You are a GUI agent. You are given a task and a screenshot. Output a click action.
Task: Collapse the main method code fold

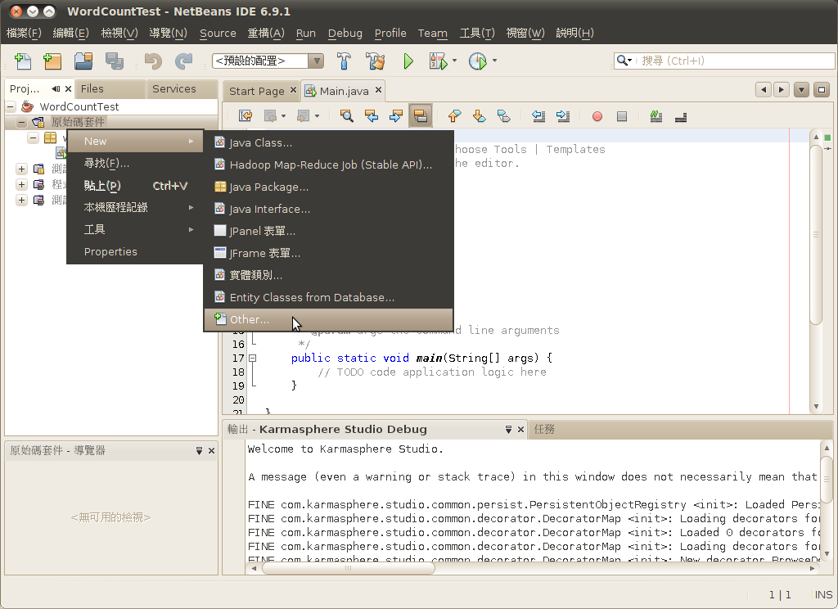pos(253,359)
